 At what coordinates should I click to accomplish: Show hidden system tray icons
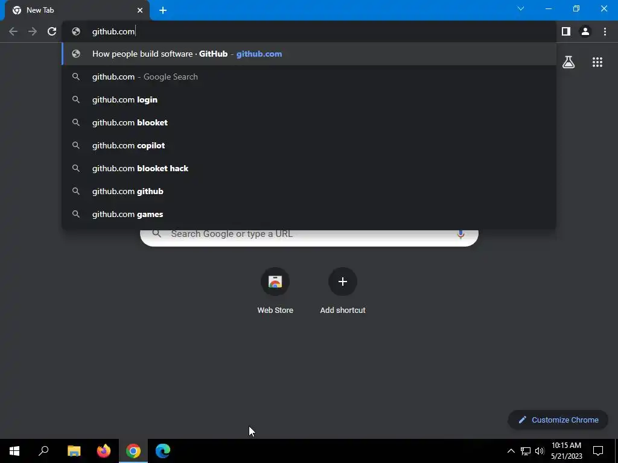point(511,451)
